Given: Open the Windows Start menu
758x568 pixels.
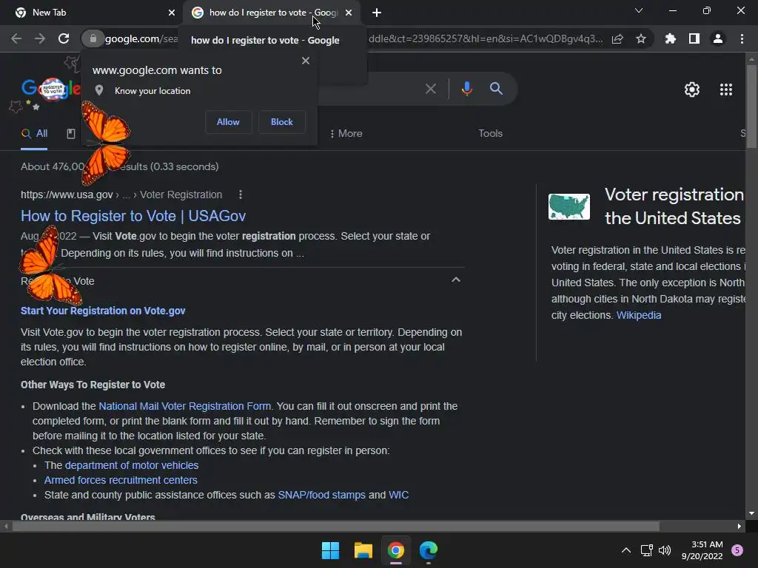Looking at the screenshot, I should 330,550.
